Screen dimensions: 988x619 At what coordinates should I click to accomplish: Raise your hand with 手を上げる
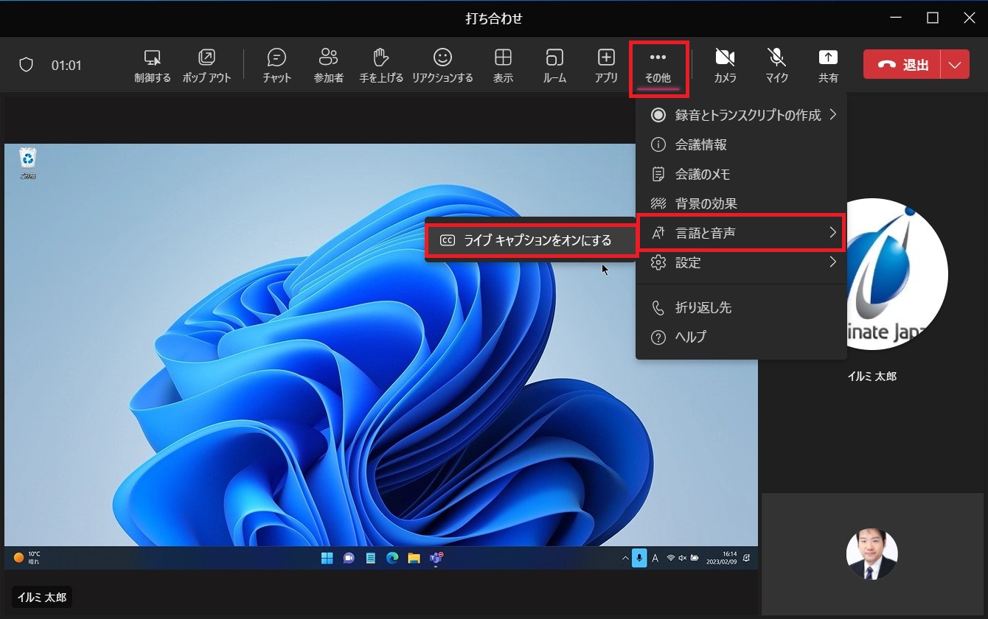coord(381,66)
